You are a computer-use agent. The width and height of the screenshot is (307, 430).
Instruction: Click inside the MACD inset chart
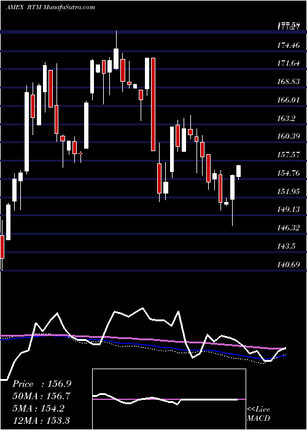pyautogui.click(x=169, y=399)
